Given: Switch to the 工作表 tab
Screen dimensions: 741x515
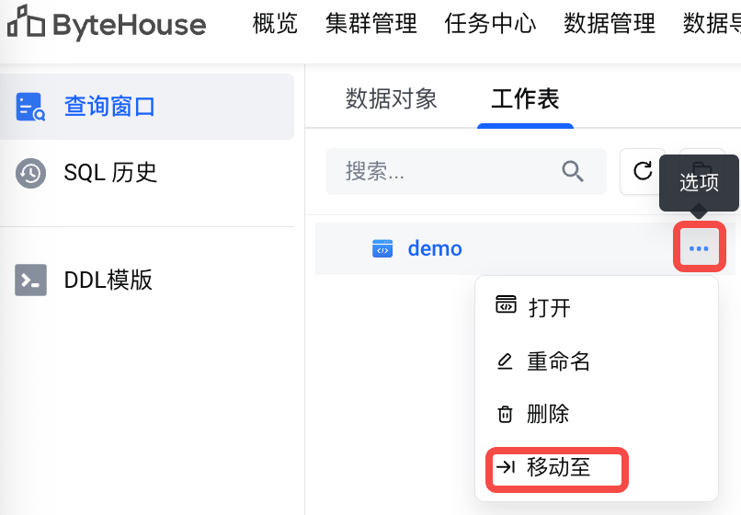Looking at the screenshot, I should [x=525, y=98].
